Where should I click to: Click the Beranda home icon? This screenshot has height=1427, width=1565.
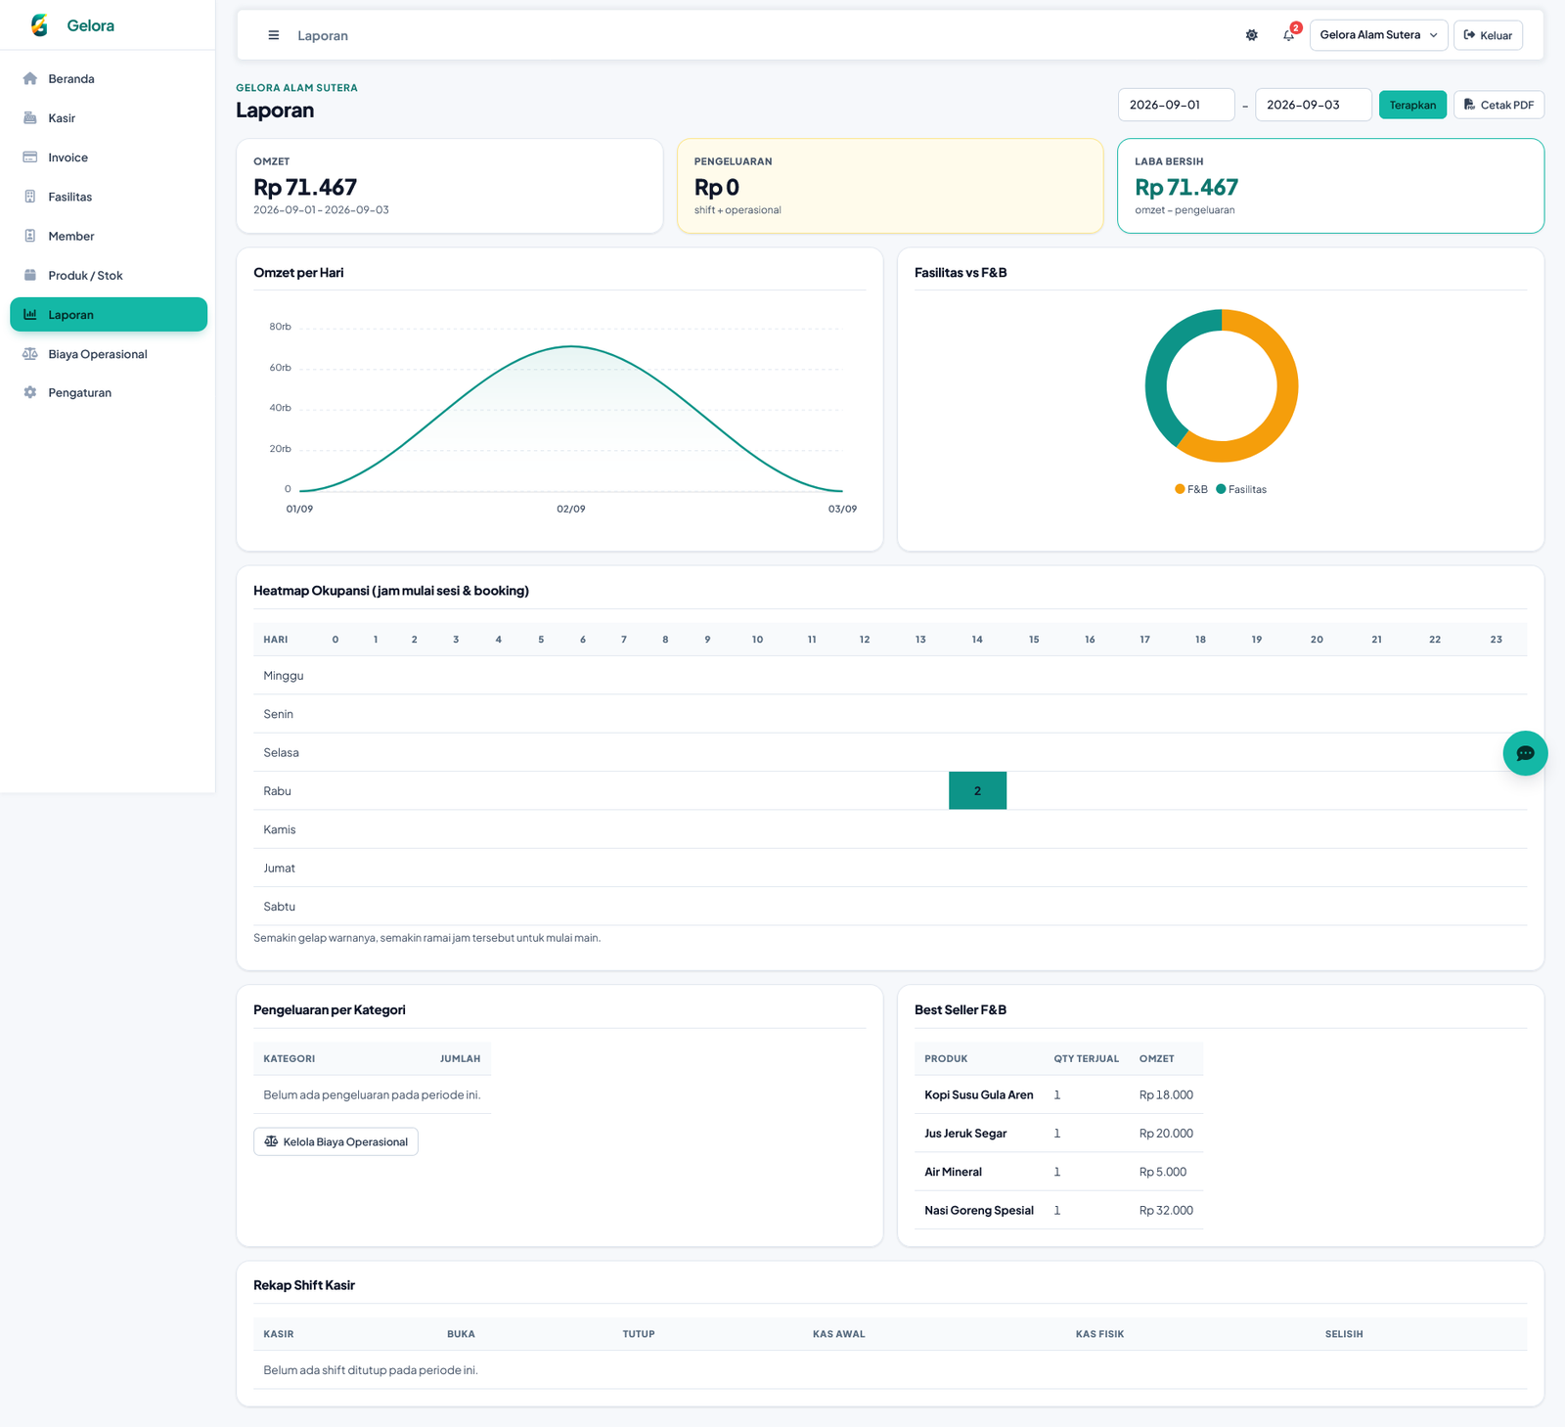coord(30,78)
